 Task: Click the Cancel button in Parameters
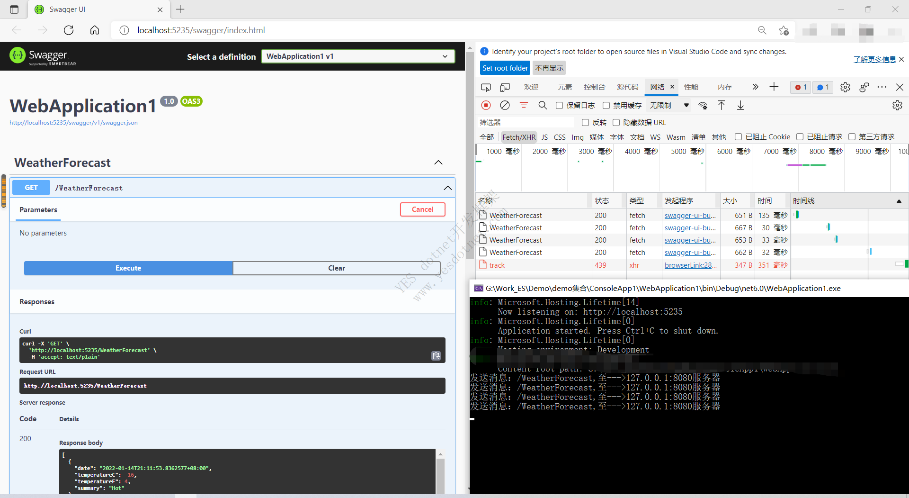422,209
